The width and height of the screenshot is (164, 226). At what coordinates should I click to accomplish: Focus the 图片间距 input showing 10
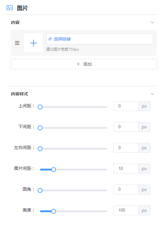[x=126, y=169]
